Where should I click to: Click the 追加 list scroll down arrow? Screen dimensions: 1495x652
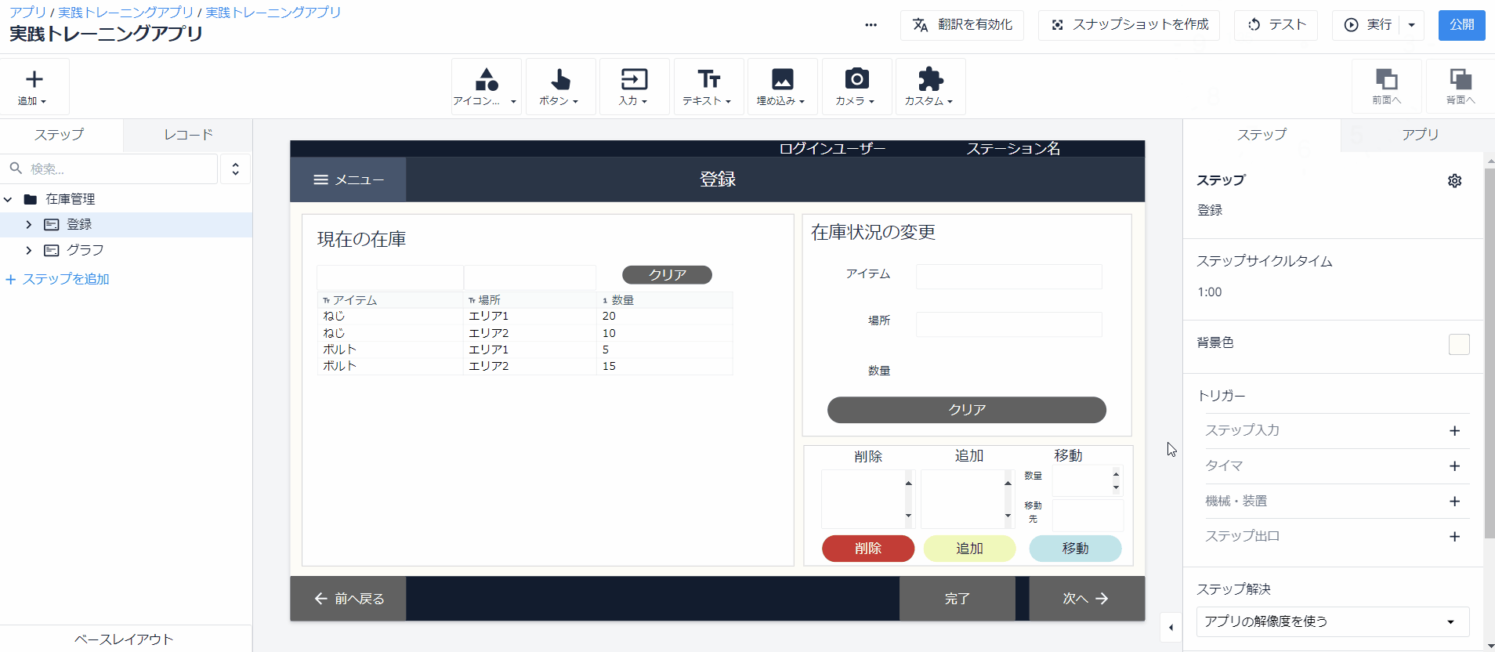(x=1008, y=515)
